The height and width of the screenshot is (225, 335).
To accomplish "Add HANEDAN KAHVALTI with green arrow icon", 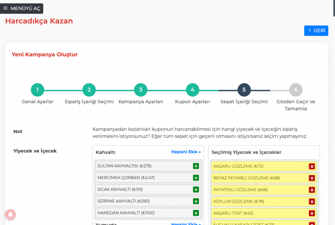I will point(196,213).
